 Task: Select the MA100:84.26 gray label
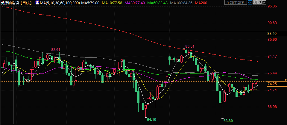tap(181, 3)
